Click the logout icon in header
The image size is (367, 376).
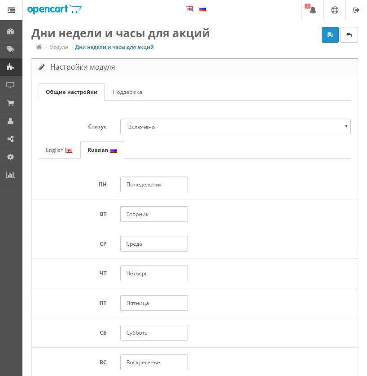(x=357, y=10)
